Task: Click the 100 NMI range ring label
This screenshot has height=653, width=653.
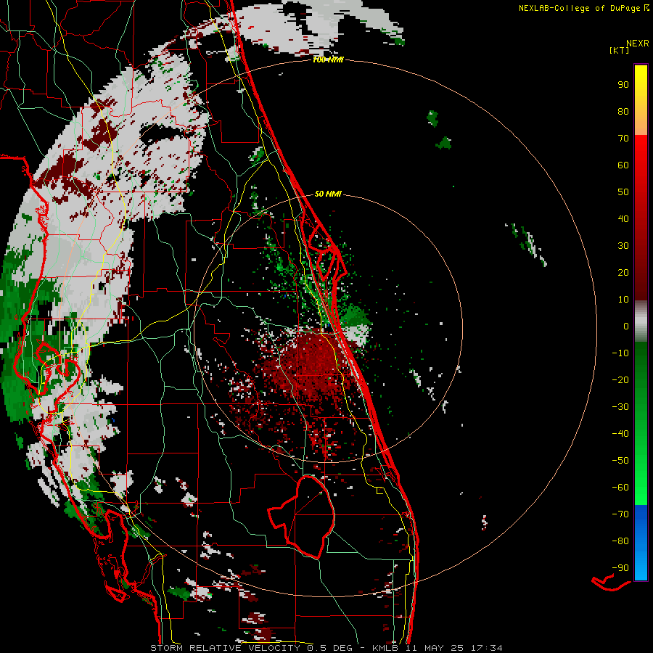Action: [x=328, y=60]
